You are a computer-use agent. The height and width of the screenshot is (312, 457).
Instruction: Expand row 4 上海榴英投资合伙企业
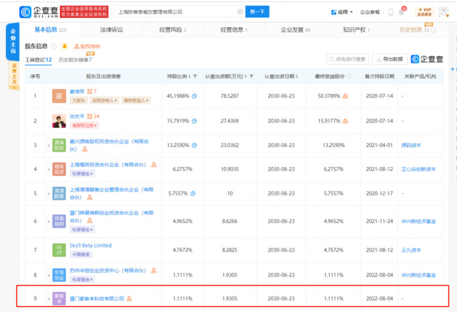48,169
